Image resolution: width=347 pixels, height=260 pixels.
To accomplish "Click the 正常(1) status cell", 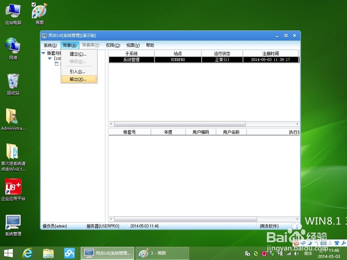I will pyautogui.click(x=222, y=60).
